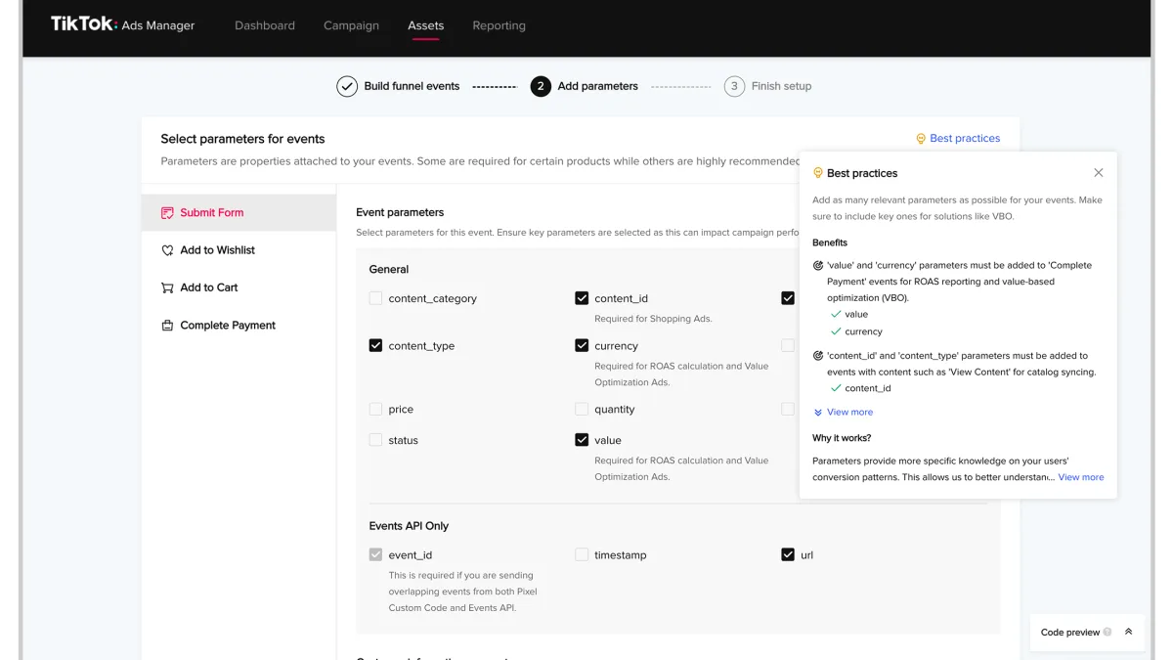This screenshot has height=660, width=1173.
Task: Click the lightbulb icon in Best practices panel title
Action: coord(818,173)
